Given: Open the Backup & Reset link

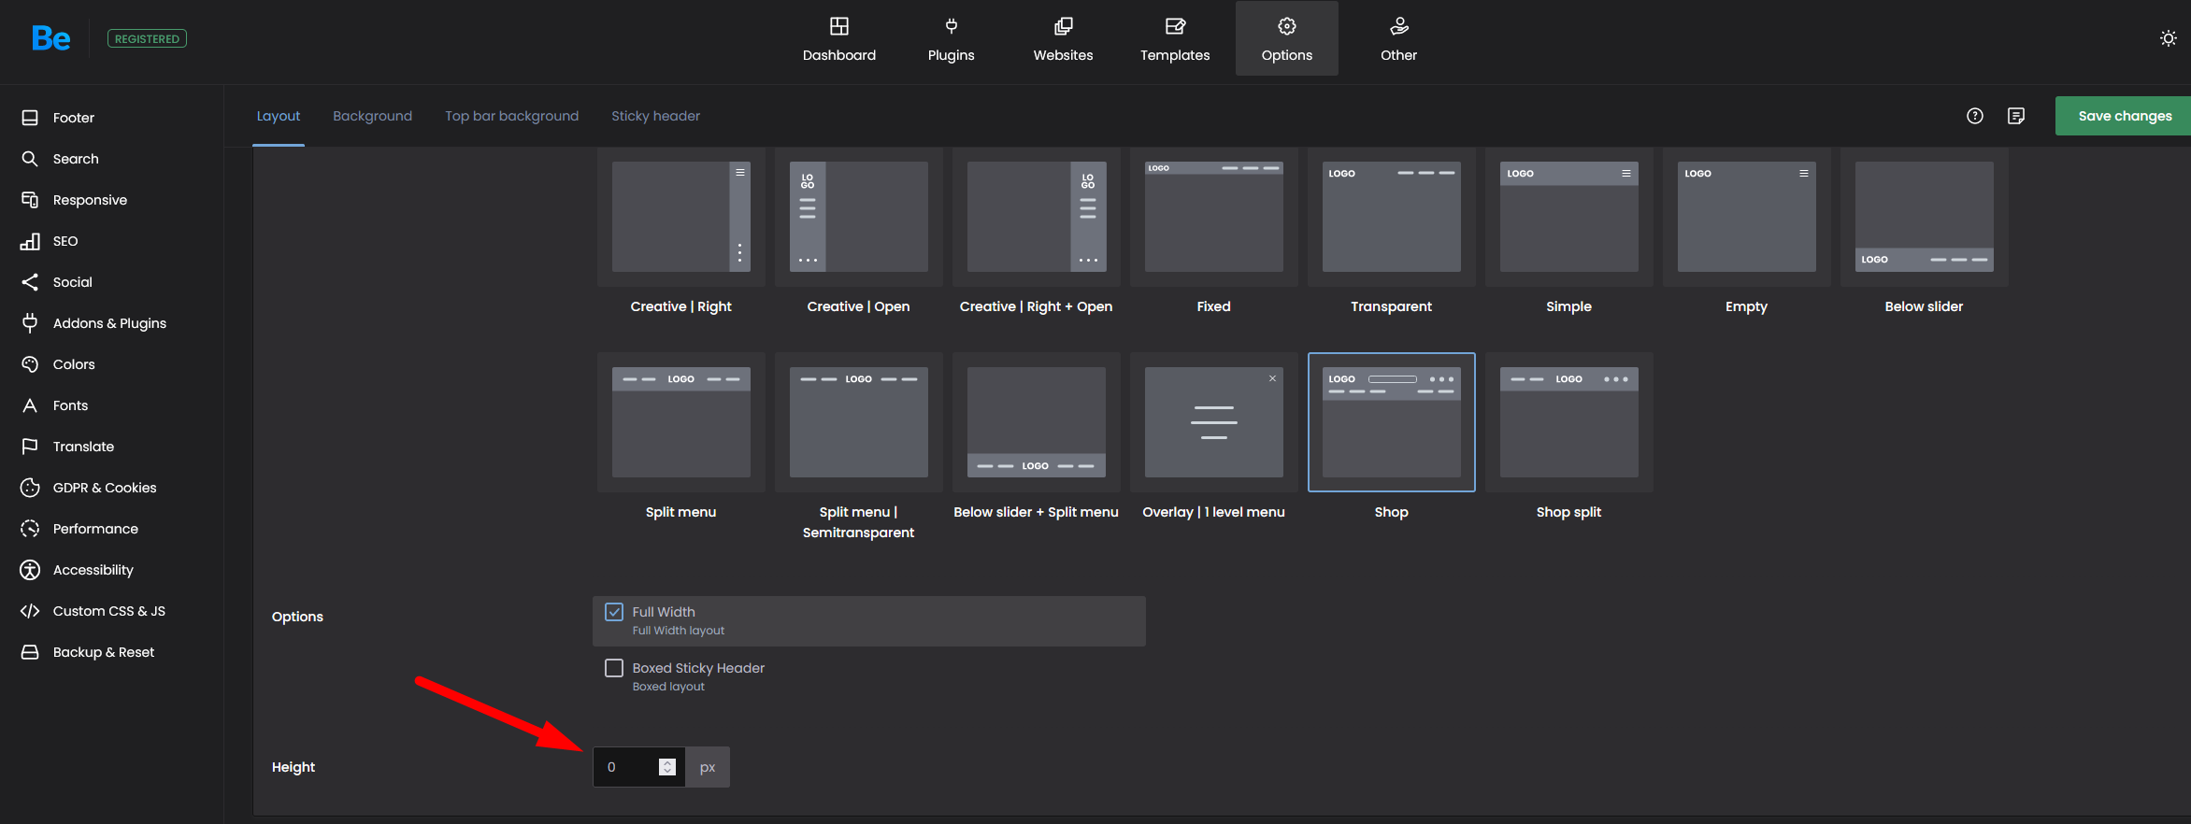Looking at the screenshot, I should click(104, 652).
